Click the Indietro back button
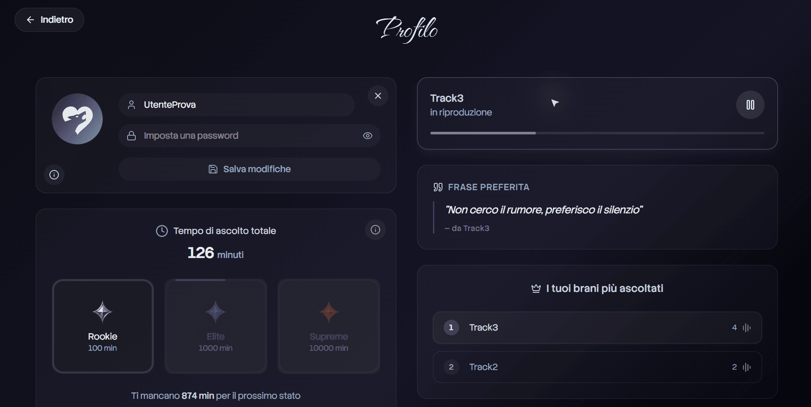Image resolution: width=811 pixels, height=407 pixels. [x=49, y=20]
